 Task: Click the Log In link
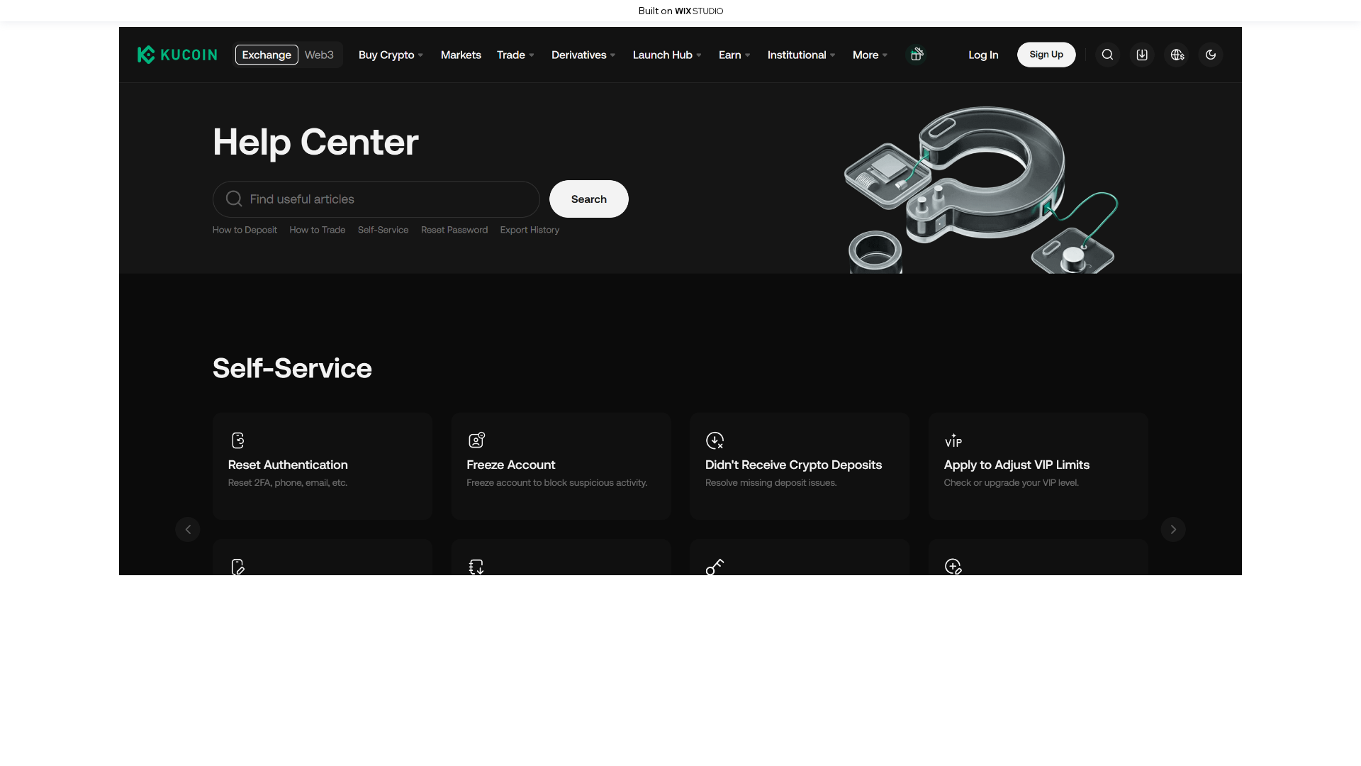pyautogui.click(x=983, y=55)
